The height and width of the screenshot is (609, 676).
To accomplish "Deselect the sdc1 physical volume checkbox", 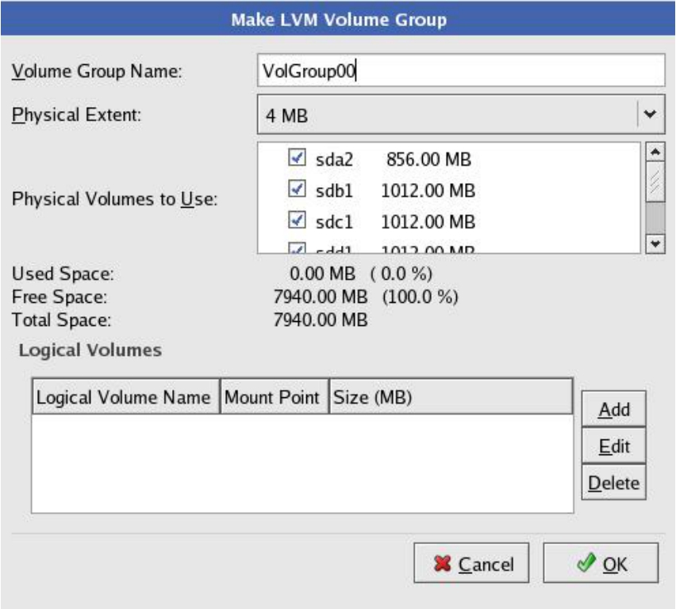I will [295, 220].
